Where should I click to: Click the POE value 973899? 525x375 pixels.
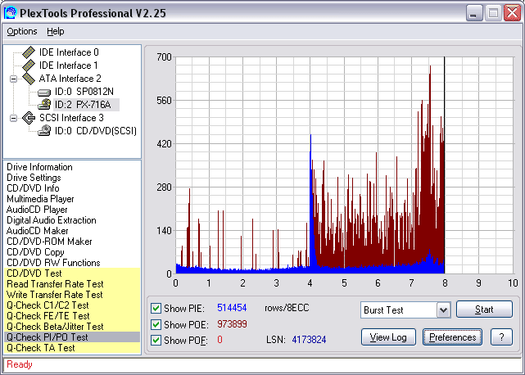232,324
